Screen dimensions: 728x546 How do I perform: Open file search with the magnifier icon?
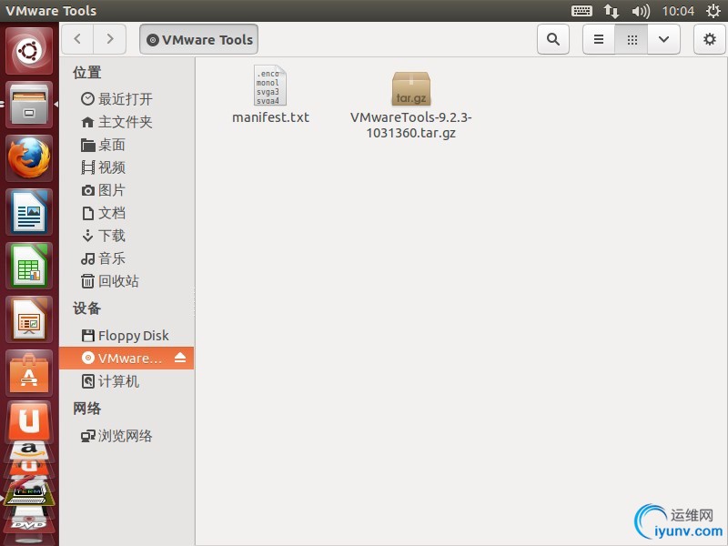click(x=553, y=39)
